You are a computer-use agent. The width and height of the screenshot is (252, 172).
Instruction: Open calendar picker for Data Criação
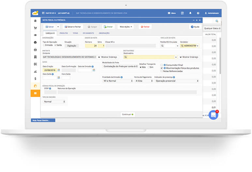[59, 70]
